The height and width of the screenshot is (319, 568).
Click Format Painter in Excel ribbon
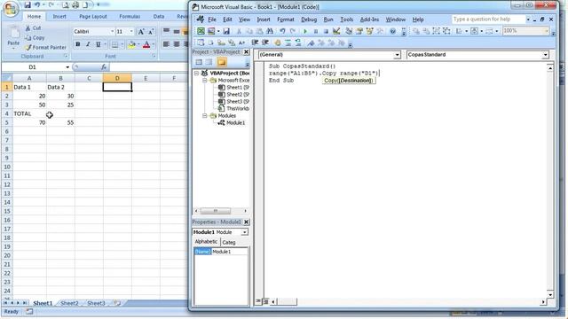45,47
